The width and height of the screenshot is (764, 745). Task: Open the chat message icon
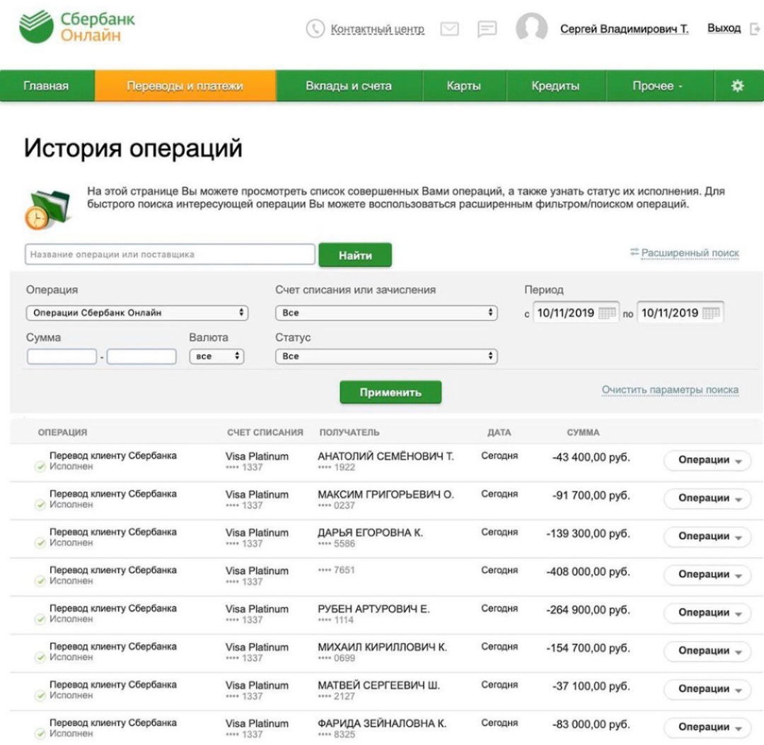[x=487, y=30]
